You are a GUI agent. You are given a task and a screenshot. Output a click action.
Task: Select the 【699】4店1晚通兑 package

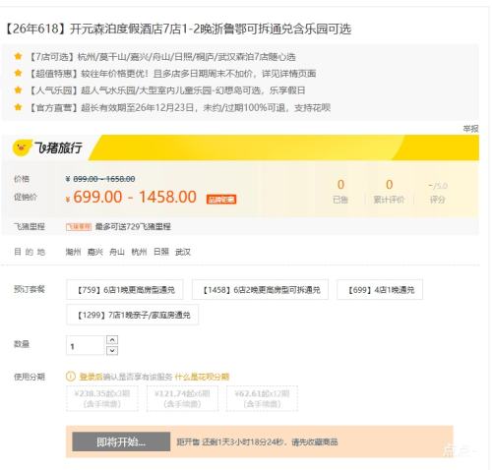click(x=380, y=290)
